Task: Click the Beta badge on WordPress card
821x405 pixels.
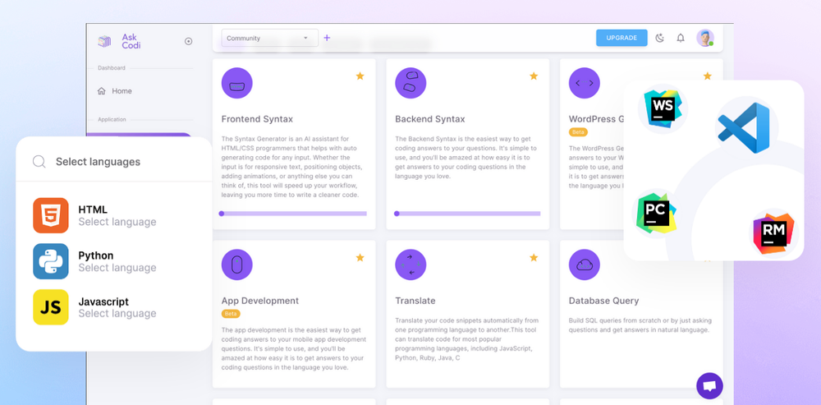Action: pos(579,132)
